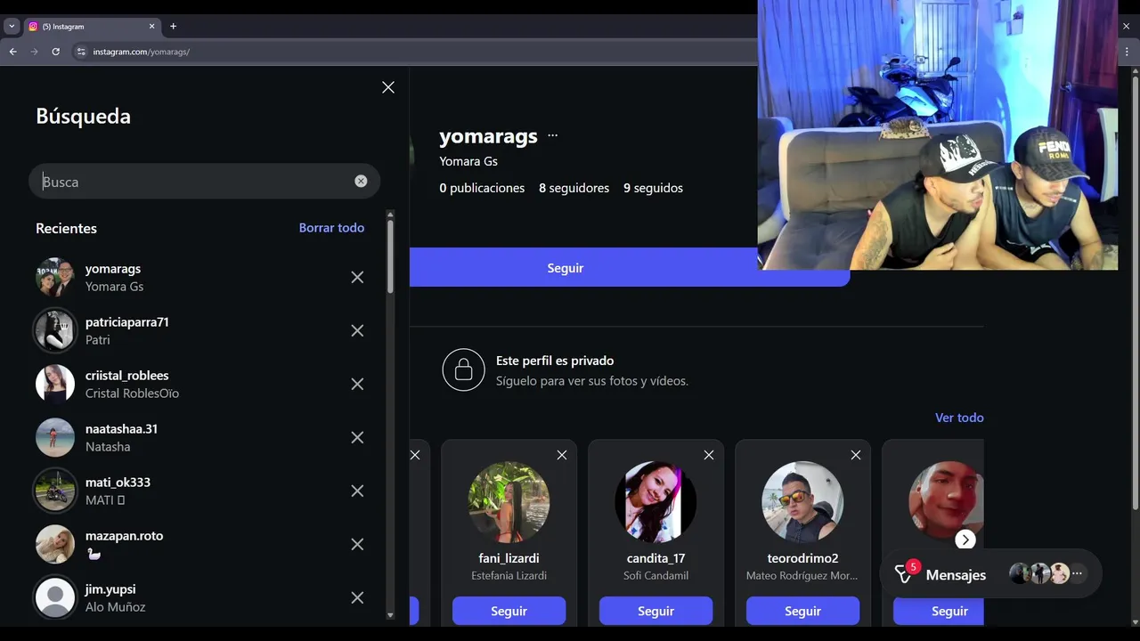Close the Búsqueda search panel
This screenshot has width=1140, height=641.
pos(388,87)
